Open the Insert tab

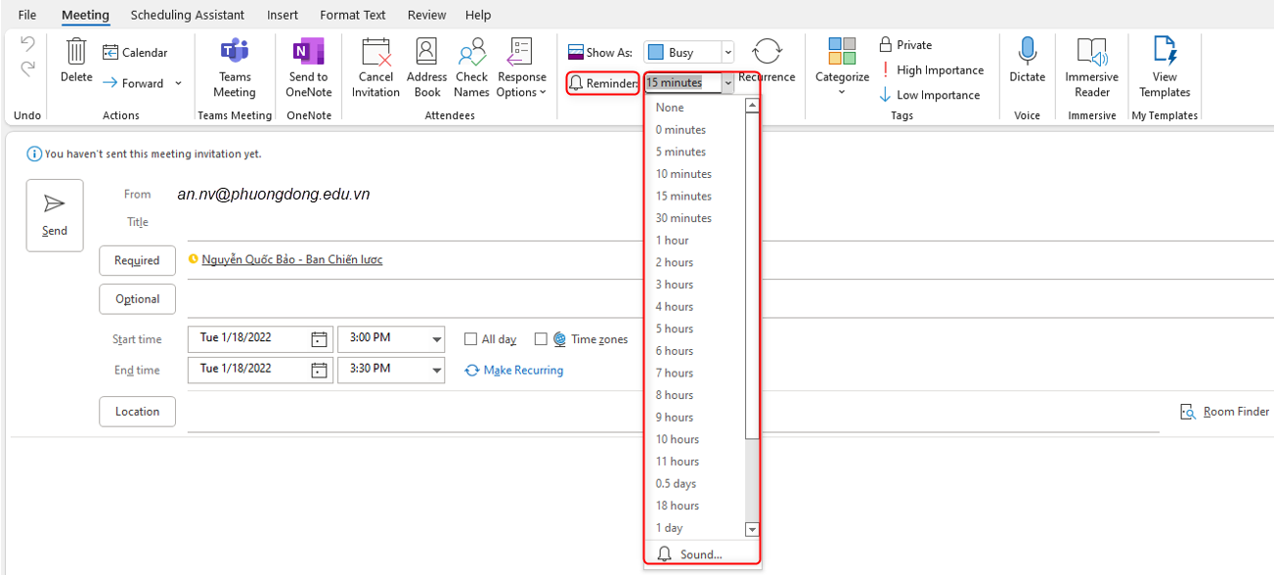283,15
